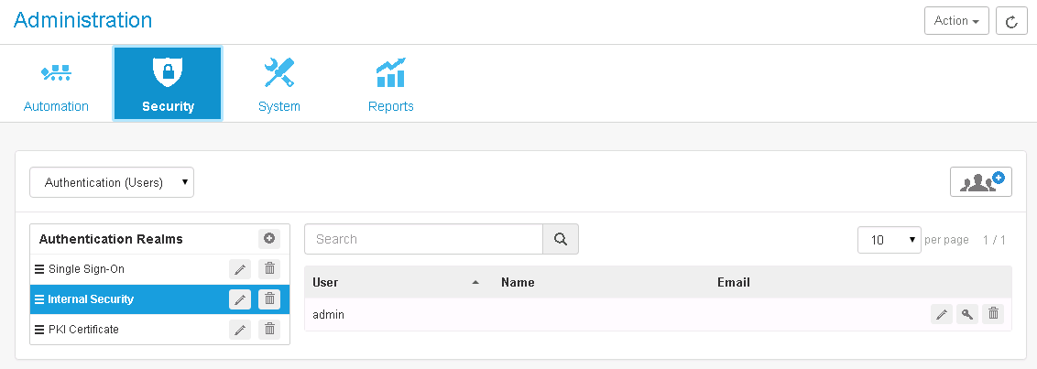Sort by the Name column header
This screenshot has height=369, width=1037.
point(518,282)
